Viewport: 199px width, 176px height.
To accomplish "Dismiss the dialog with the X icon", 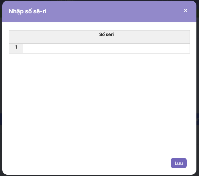I will (x=185, y=10).
